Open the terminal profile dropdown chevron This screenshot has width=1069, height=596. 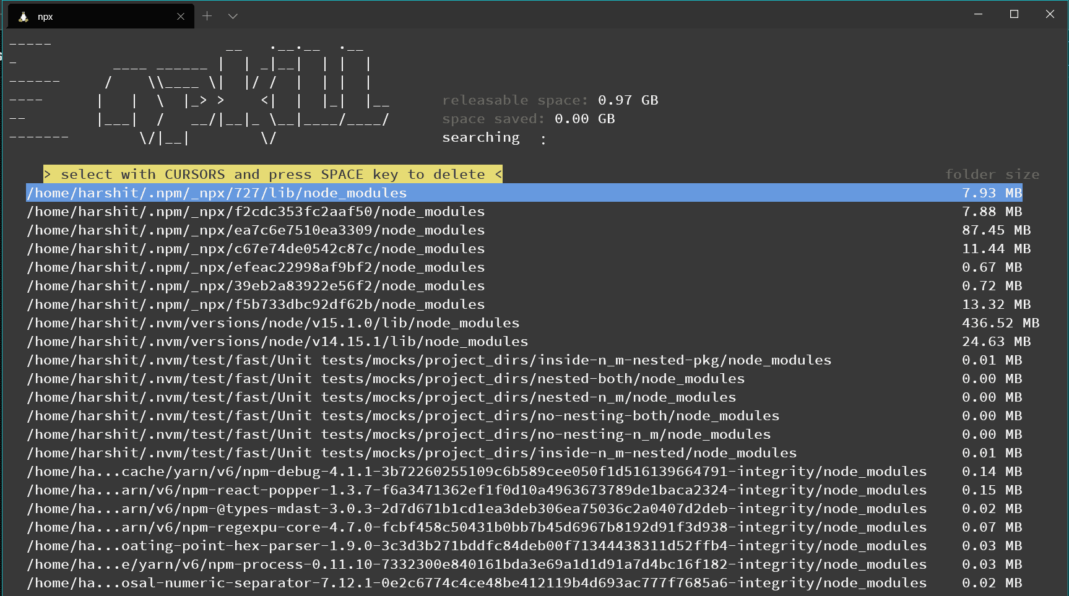point(233,15)
